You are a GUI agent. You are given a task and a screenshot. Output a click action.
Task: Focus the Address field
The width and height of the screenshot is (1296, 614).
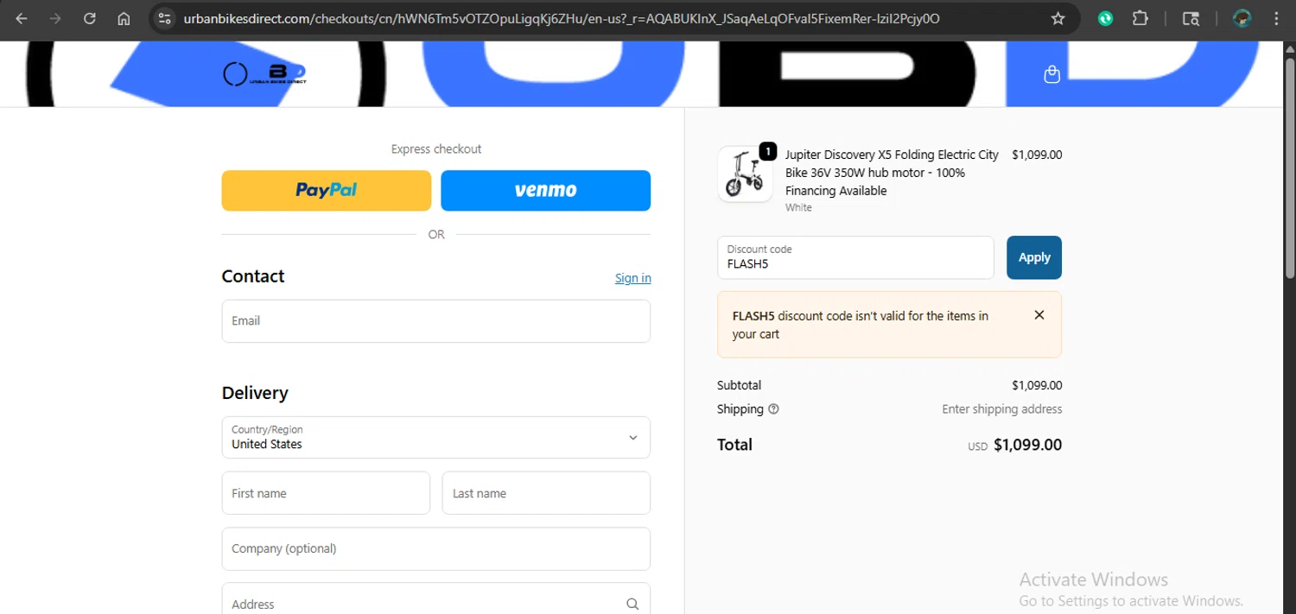tap(436, 599)
